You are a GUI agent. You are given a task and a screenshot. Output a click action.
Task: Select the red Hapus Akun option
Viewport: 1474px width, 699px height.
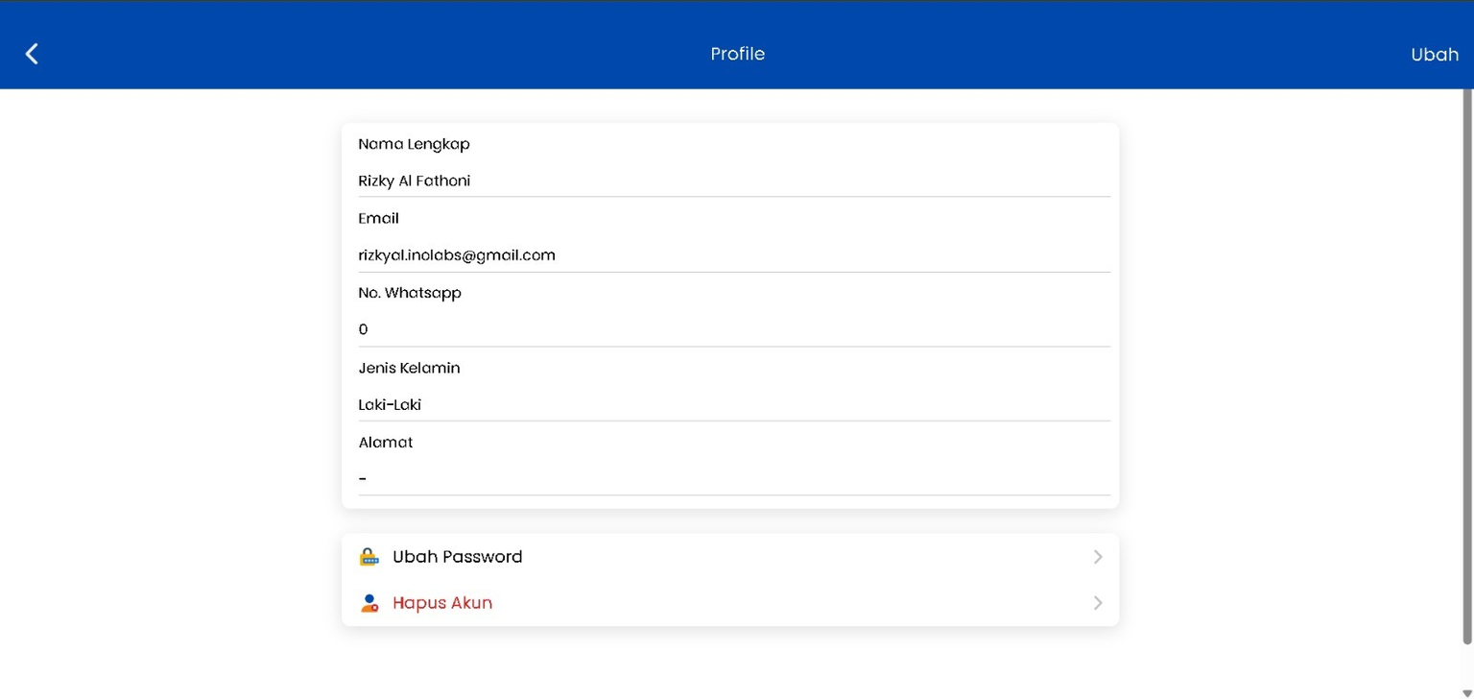coord(442,603)
